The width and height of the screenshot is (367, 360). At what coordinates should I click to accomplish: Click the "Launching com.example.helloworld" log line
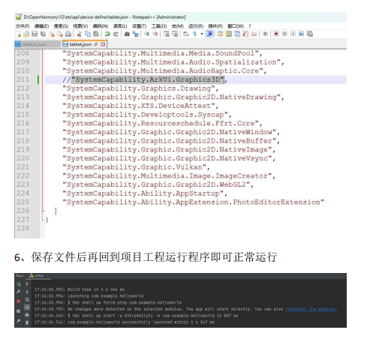(106, 296)
